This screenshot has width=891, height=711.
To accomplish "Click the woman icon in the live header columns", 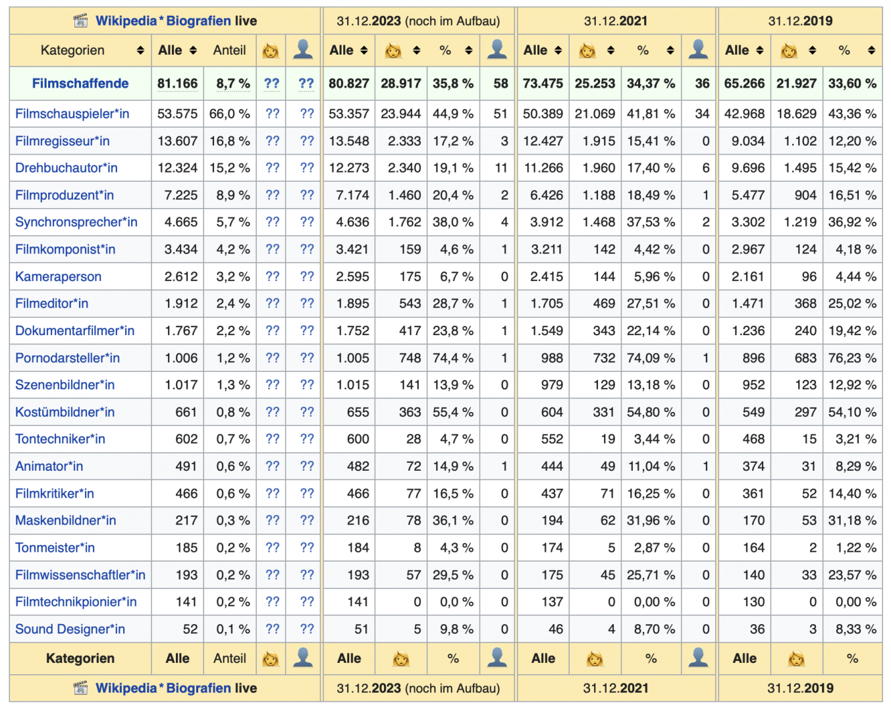I will pos(271,50).
